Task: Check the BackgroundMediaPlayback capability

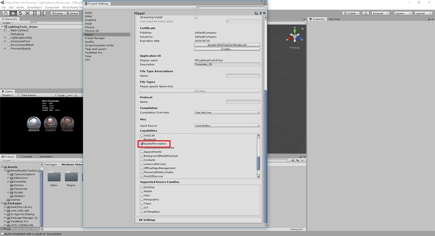Action: (142, 156)
